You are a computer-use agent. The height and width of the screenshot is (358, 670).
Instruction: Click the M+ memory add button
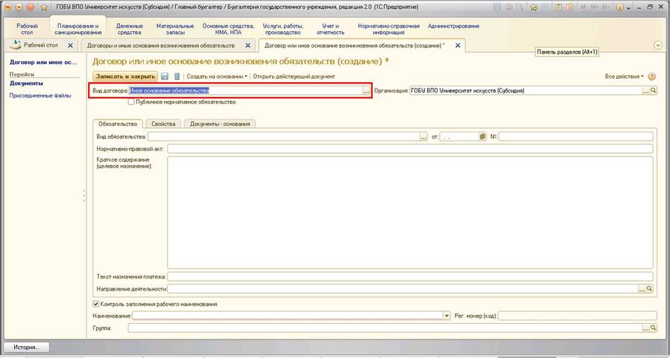click(x=595, y=7)
